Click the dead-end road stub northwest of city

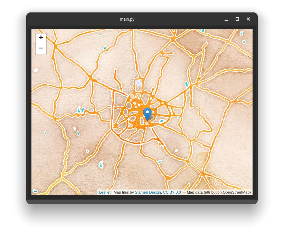click(x=115, y=73)
